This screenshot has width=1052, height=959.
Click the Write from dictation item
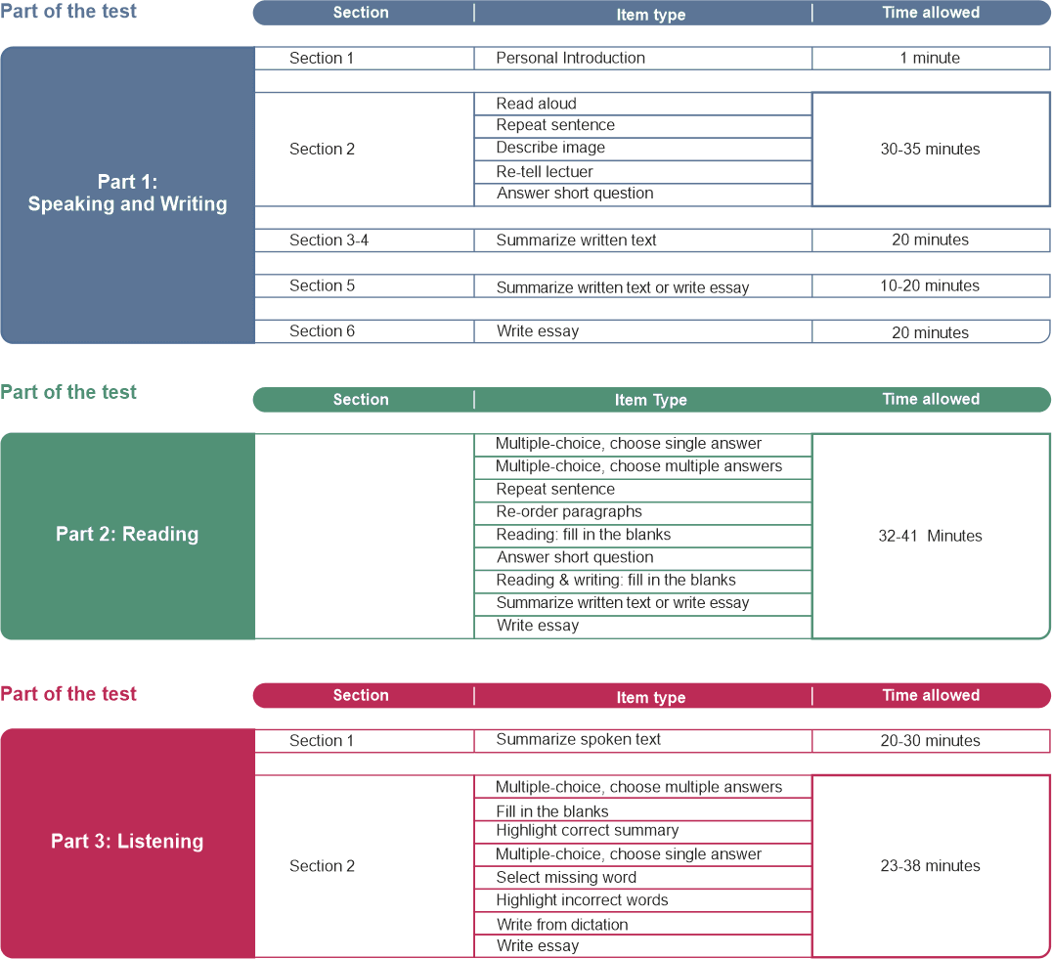[x=562, y=925]
